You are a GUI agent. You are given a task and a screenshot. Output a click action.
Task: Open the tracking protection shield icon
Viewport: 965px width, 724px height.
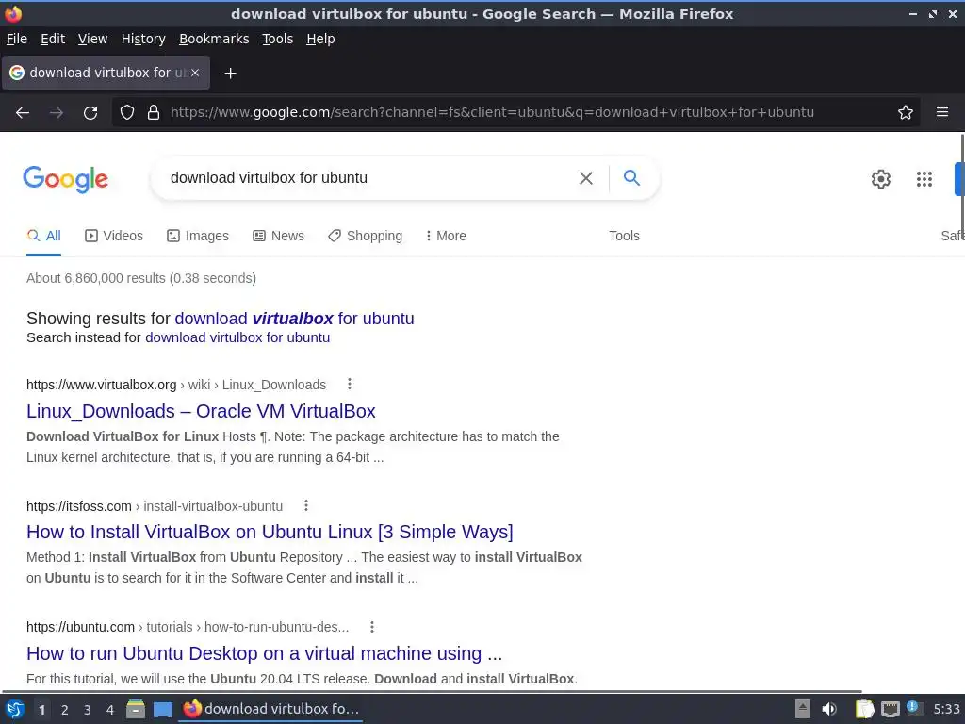click(127, 113)
